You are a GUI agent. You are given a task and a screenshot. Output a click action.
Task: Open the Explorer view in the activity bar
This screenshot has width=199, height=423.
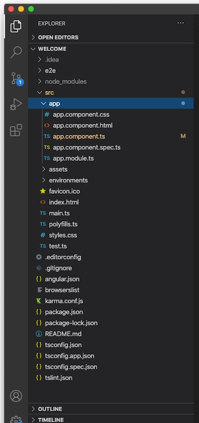(x=16, y=26)
